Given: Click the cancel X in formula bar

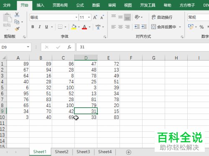Looking at the screenshot, I should [47, 47].
